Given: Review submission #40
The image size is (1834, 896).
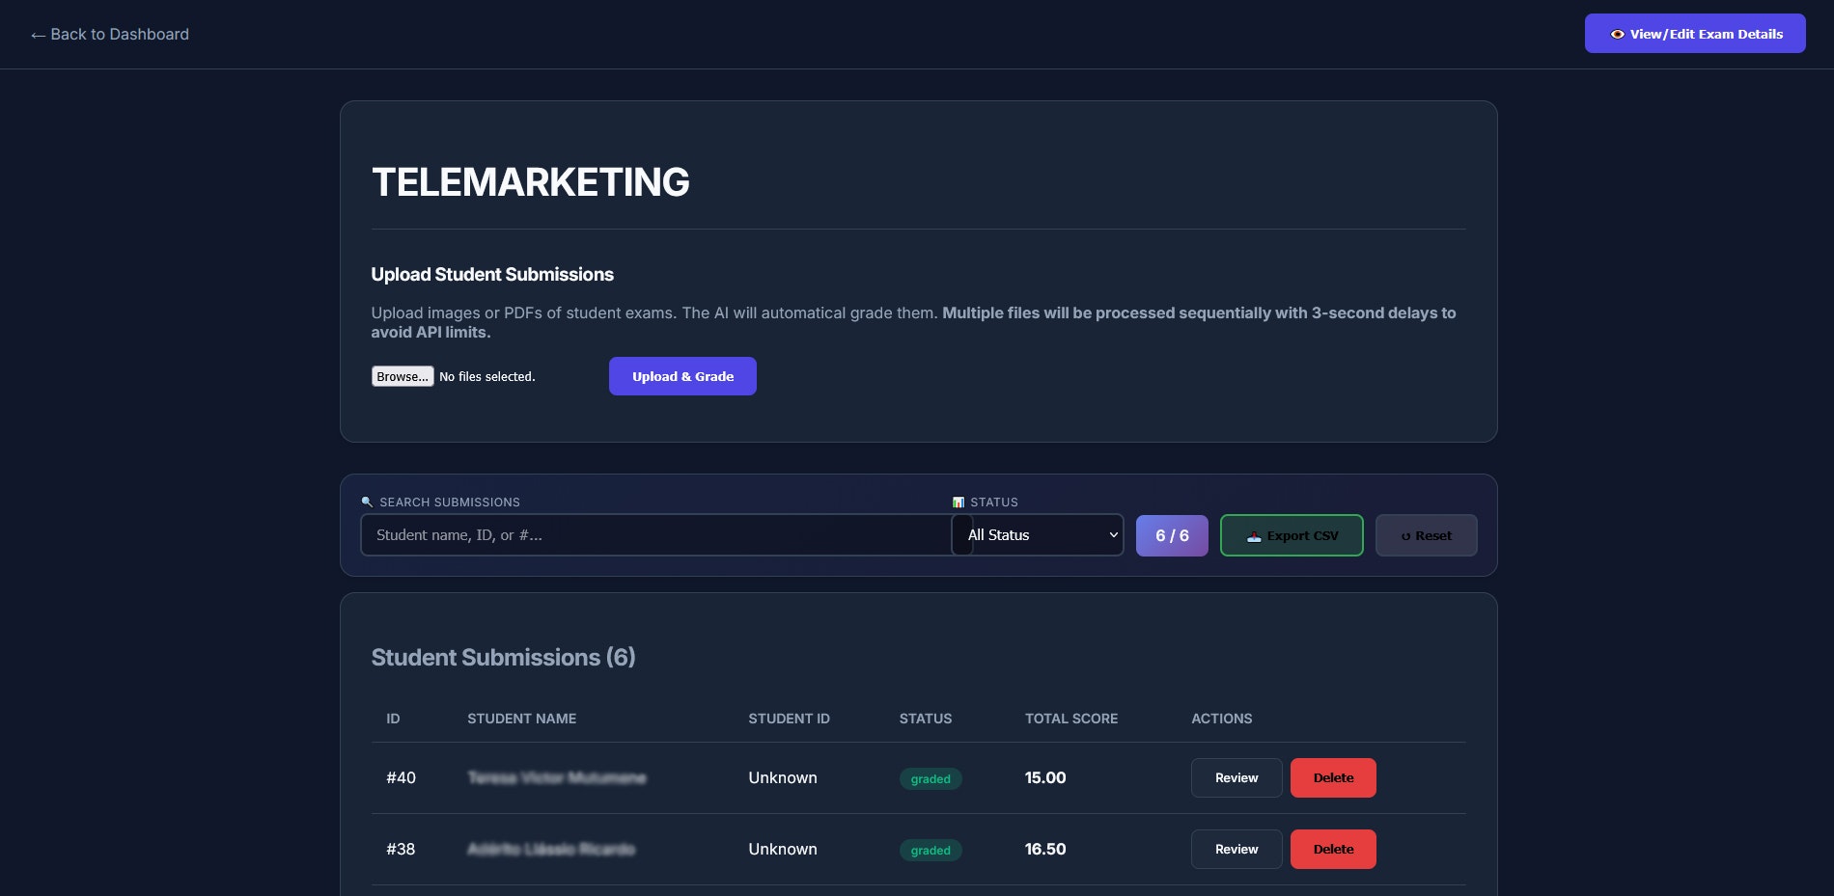Looking at the screenshot, I should click(1237, 777).
